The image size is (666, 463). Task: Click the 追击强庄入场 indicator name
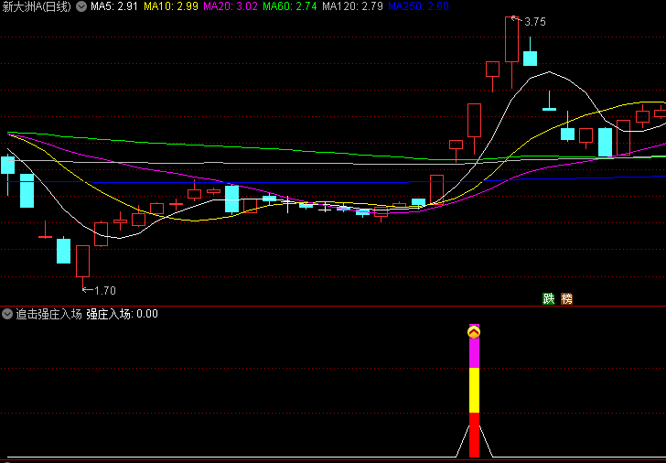[48, 314]
